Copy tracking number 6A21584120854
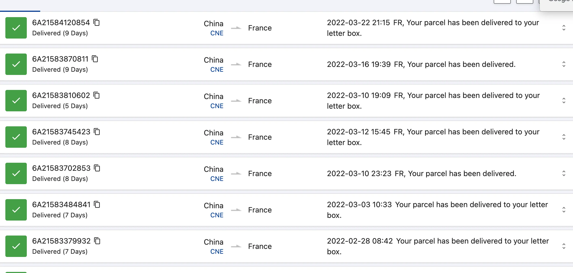573x273 pixels. (97, 23)
